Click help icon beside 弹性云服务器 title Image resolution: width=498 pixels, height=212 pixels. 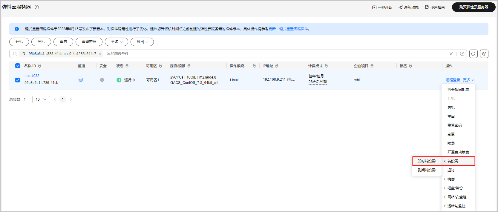(37, 7)
